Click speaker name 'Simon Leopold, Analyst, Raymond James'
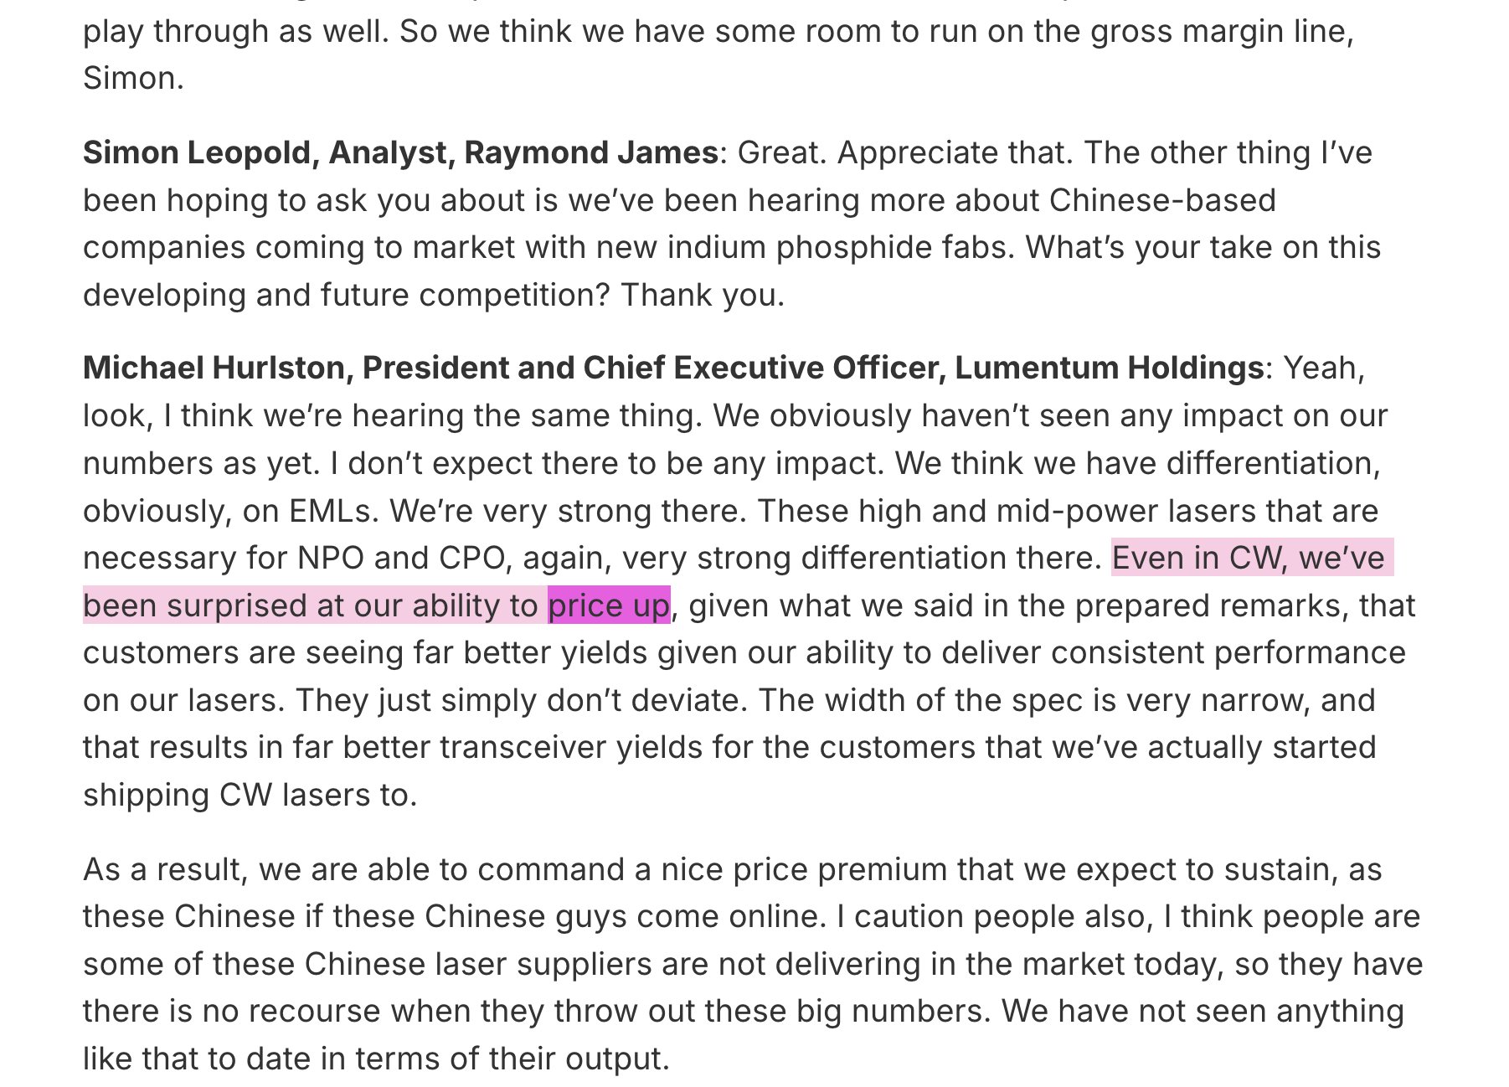Image resolution: width=1509 pixels, height=1087 pixels. click(400, 152)
